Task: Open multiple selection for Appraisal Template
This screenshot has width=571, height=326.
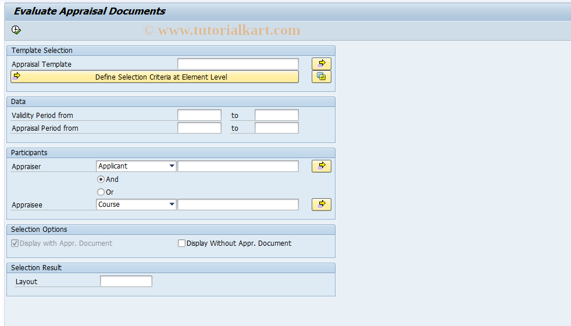Action: click(x=321, y=64)
